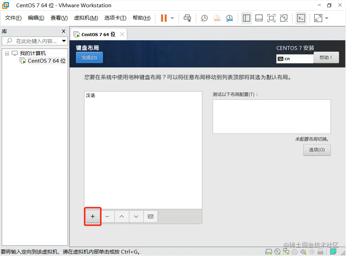Click the printer status icon
346x256 pixels.
[295, 252]
